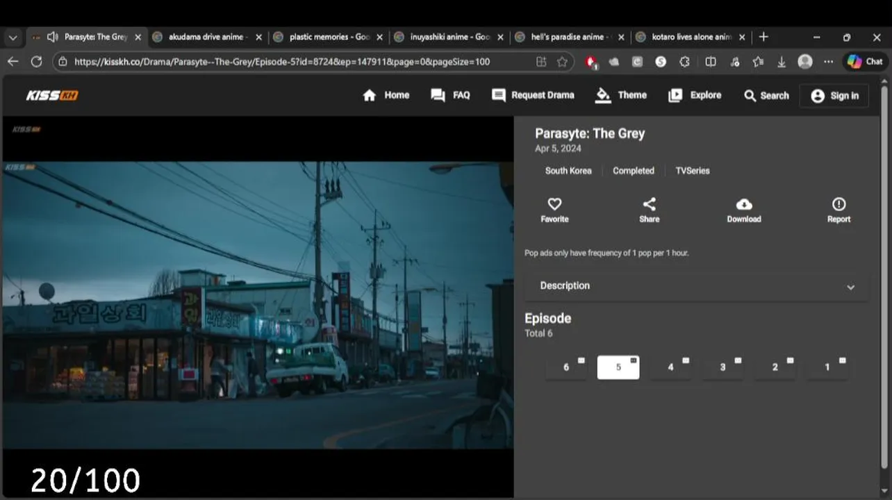The height and width of the screenshot is (500, 892).
Task: Download the episode via the cloud icon
Action: (x=744, y=210)
